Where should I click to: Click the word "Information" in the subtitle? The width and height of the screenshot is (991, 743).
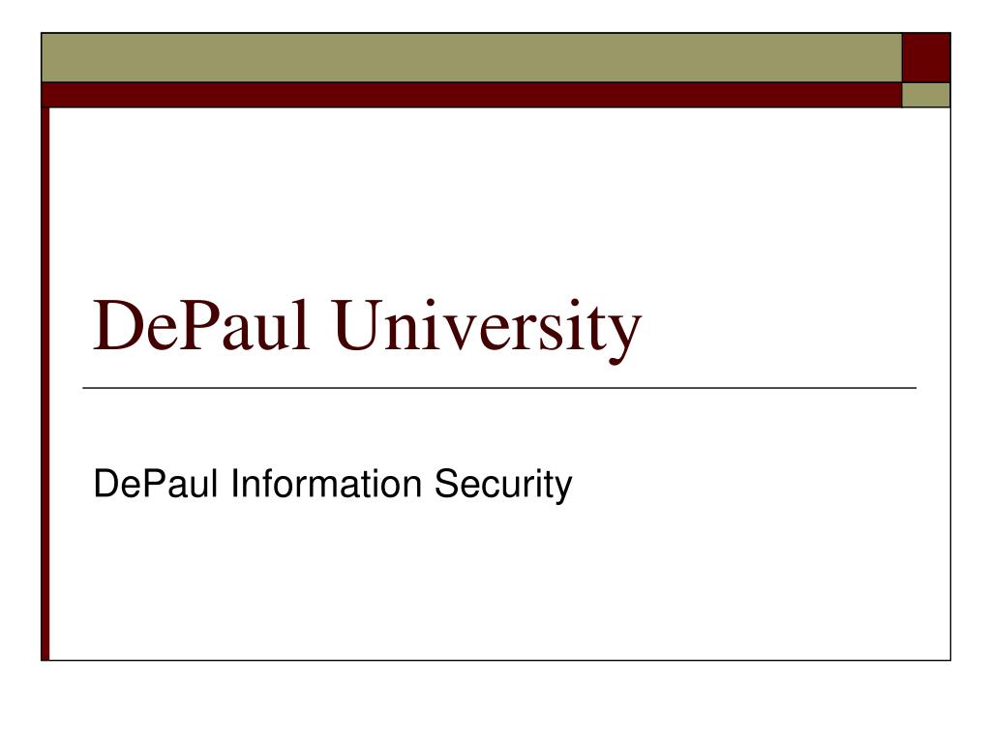click(x=325, y=484)
